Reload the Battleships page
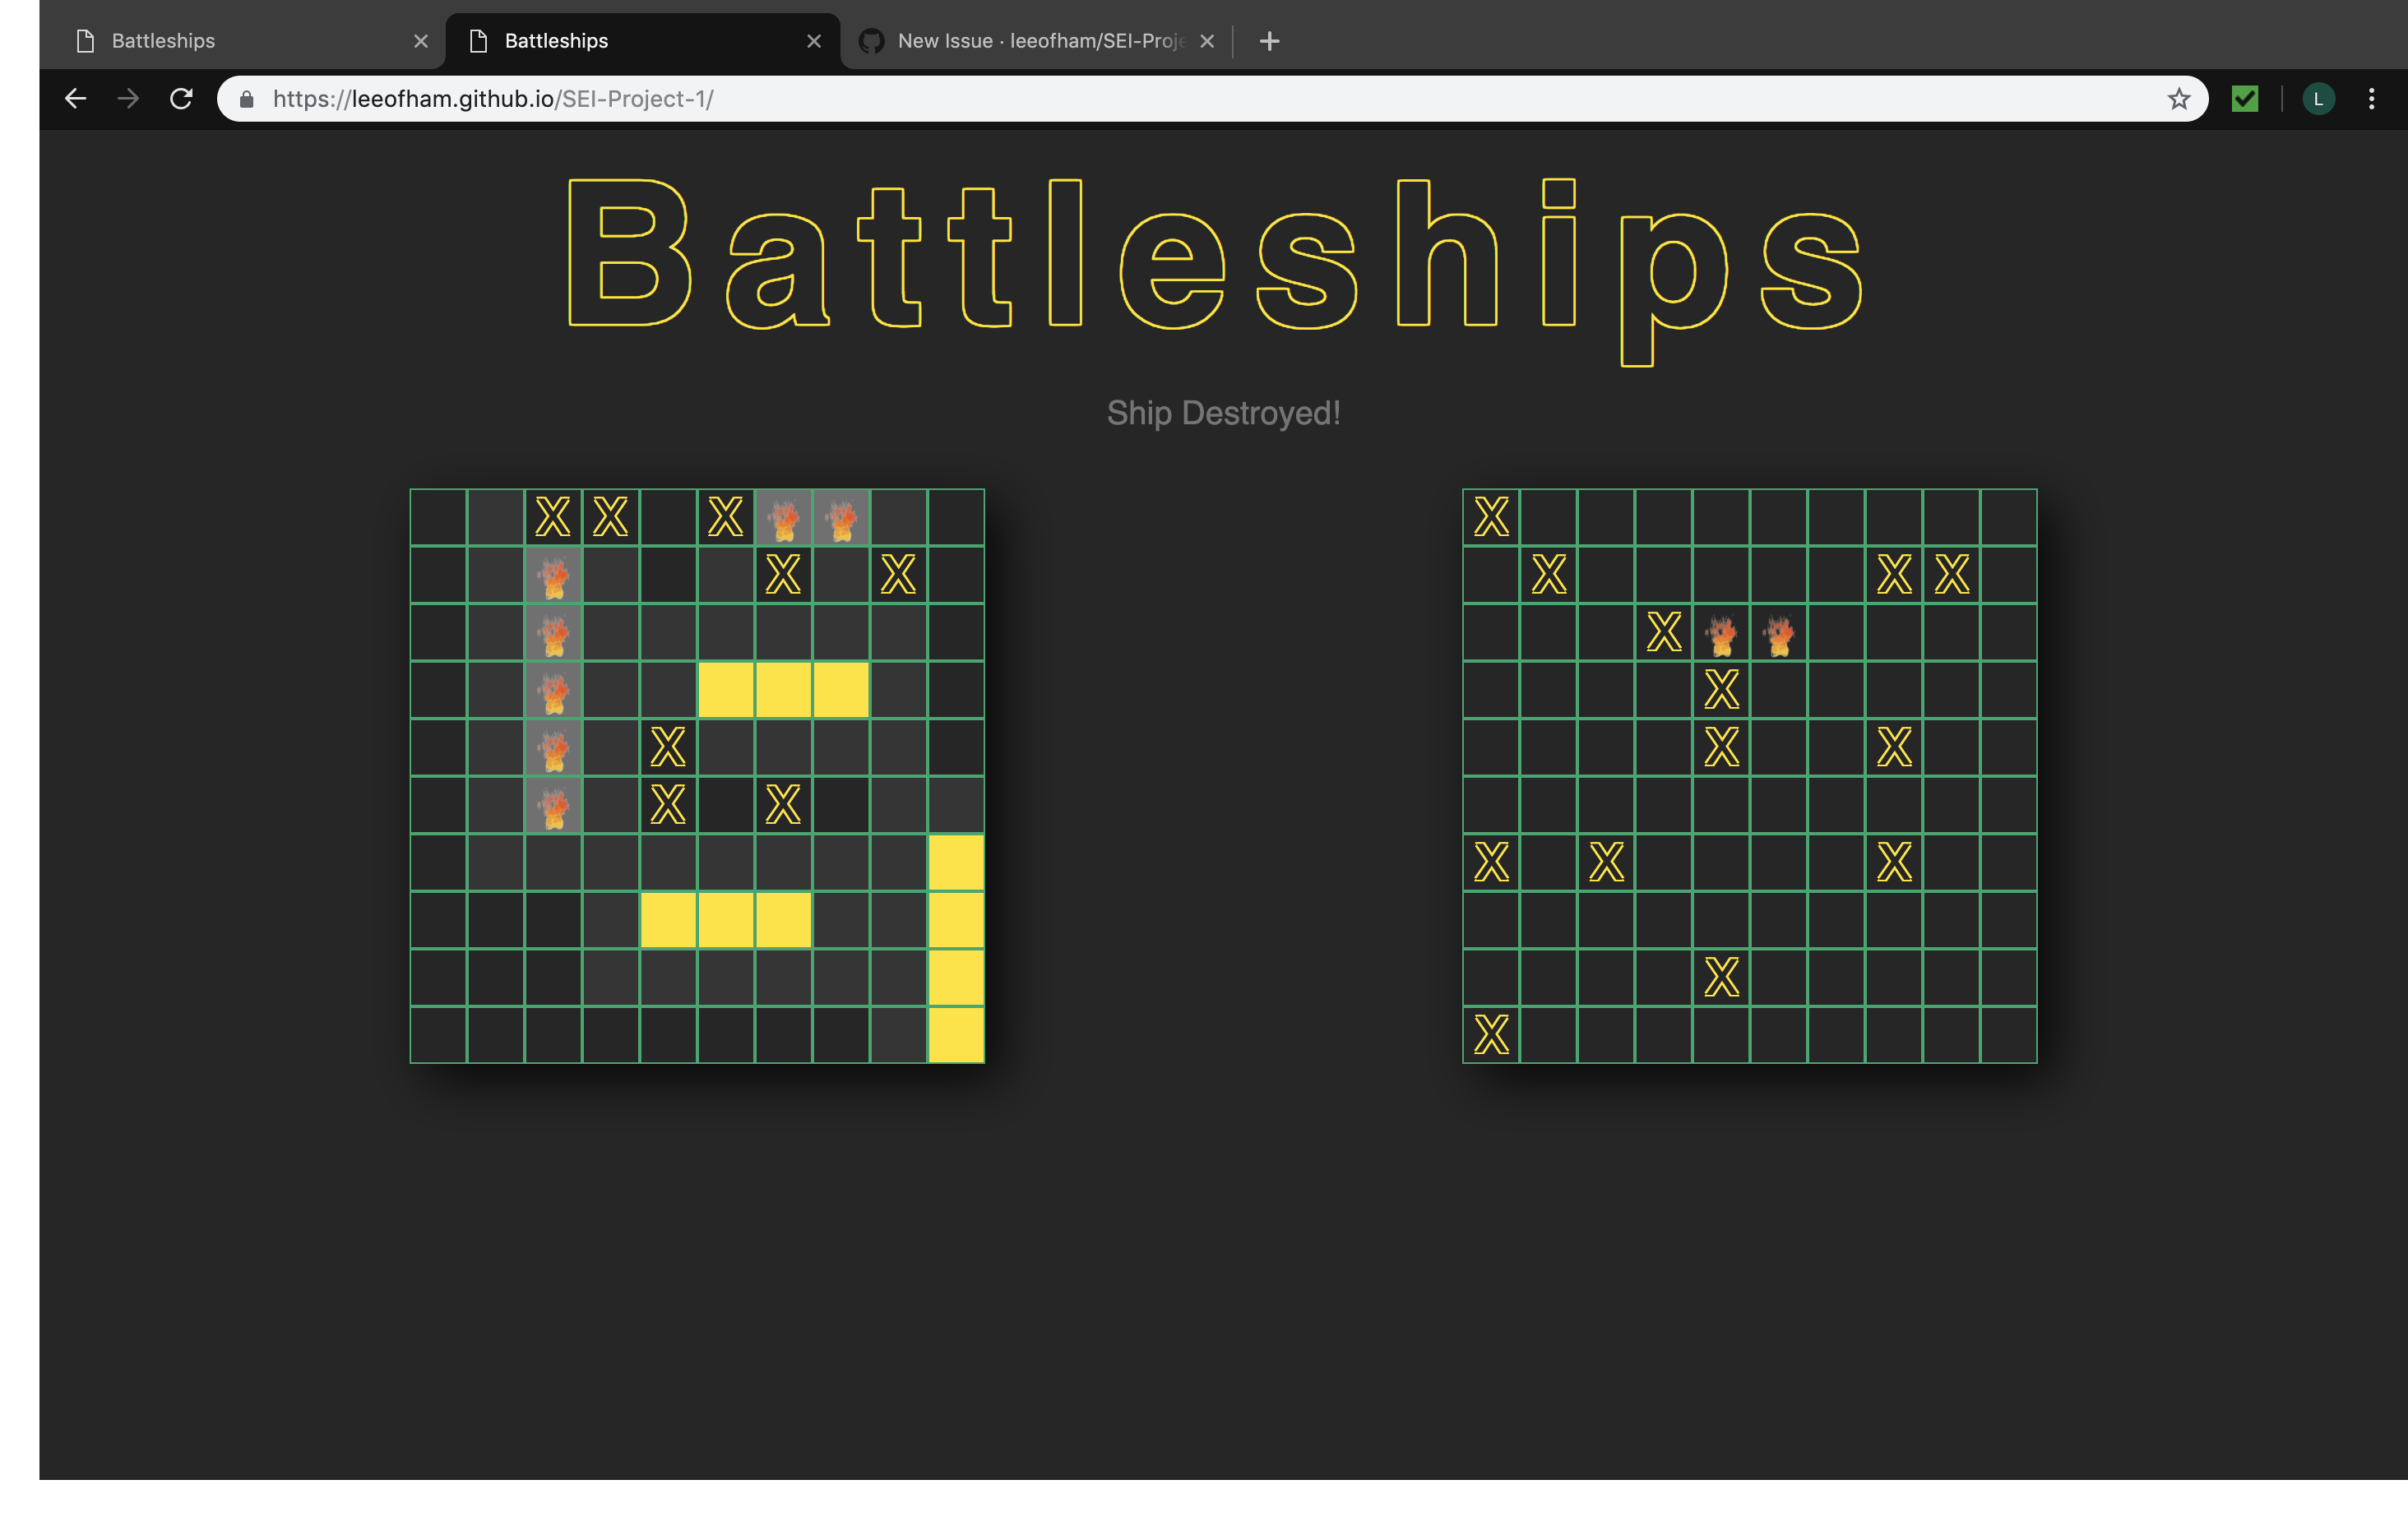The width and height of the screenshot is (2408, 1526). pyautogui.click(x=181, y=99)
